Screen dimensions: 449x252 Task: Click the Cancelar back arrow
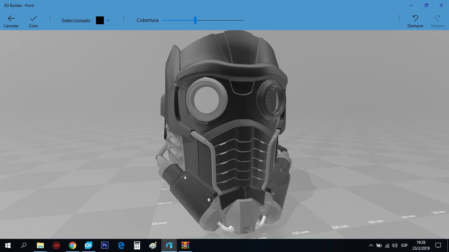(11, 21)
